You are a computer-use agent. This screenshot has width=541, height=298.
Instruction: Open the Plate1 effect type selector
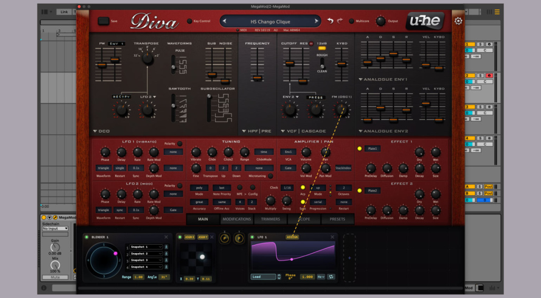(x=372, y=149)
